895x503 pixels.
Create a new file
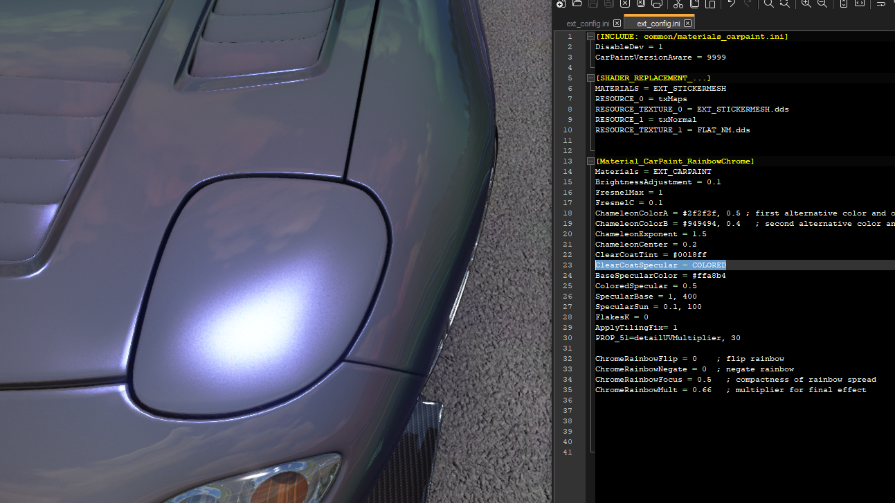pos(560,4)
